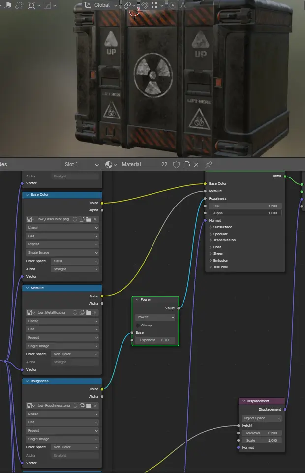Expand the Emission section in BSDF node
The height and width of the screenshot is (473, 305).
click(x=211, y=260)
